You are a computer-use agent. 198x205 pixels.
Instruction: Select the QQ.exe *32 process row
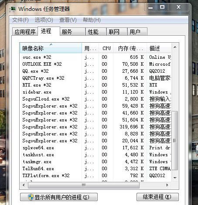pos(96,71)
